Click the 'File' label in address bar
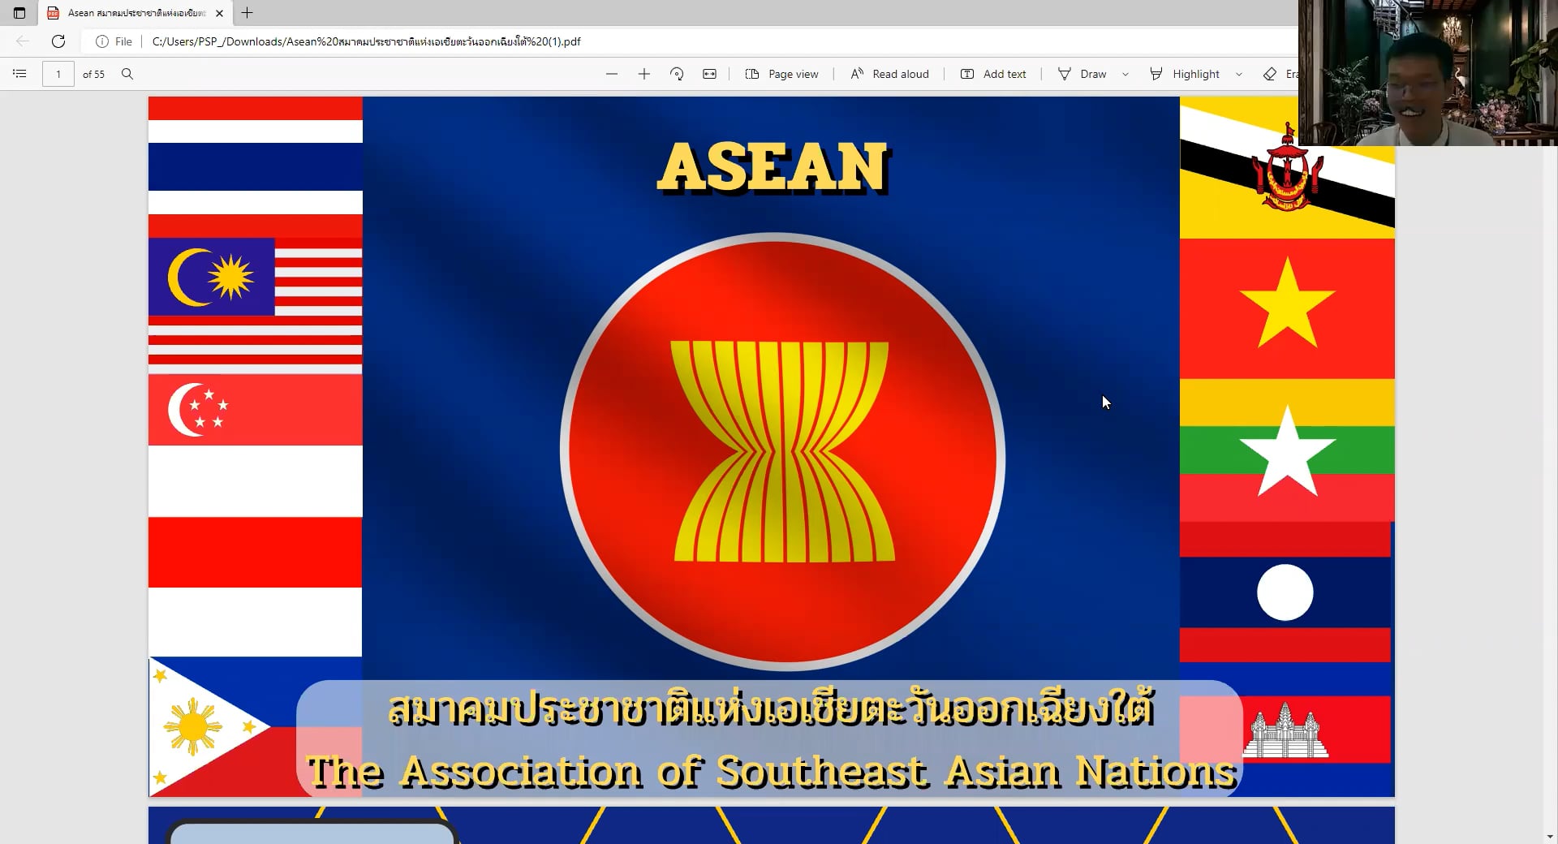Screen dimensions: 1558x844 pos(123,41)
